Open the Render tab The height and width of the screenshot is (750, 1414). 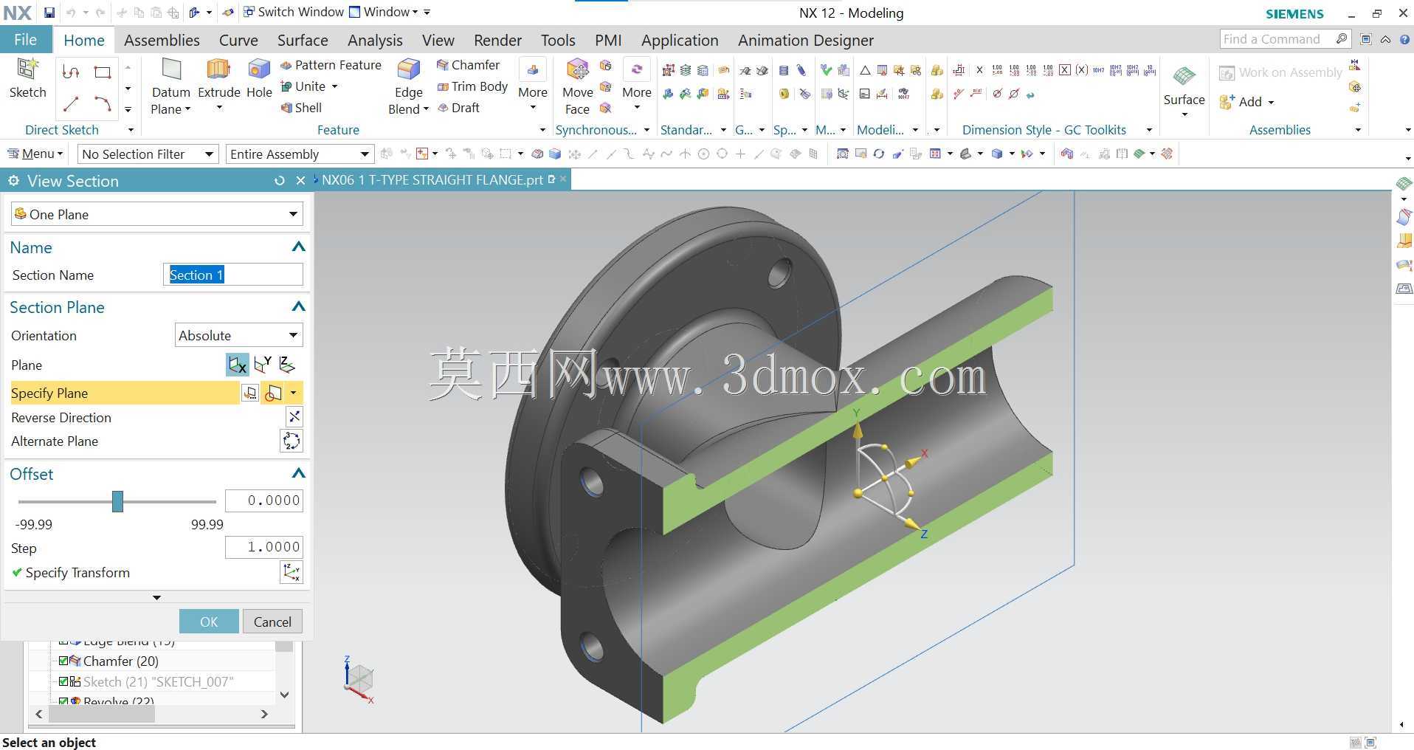pyautogui.click(x=497, y=40)
